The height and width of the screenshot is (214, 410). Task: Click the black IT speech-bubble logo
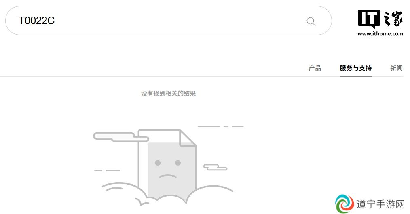(x=369, y=19)
